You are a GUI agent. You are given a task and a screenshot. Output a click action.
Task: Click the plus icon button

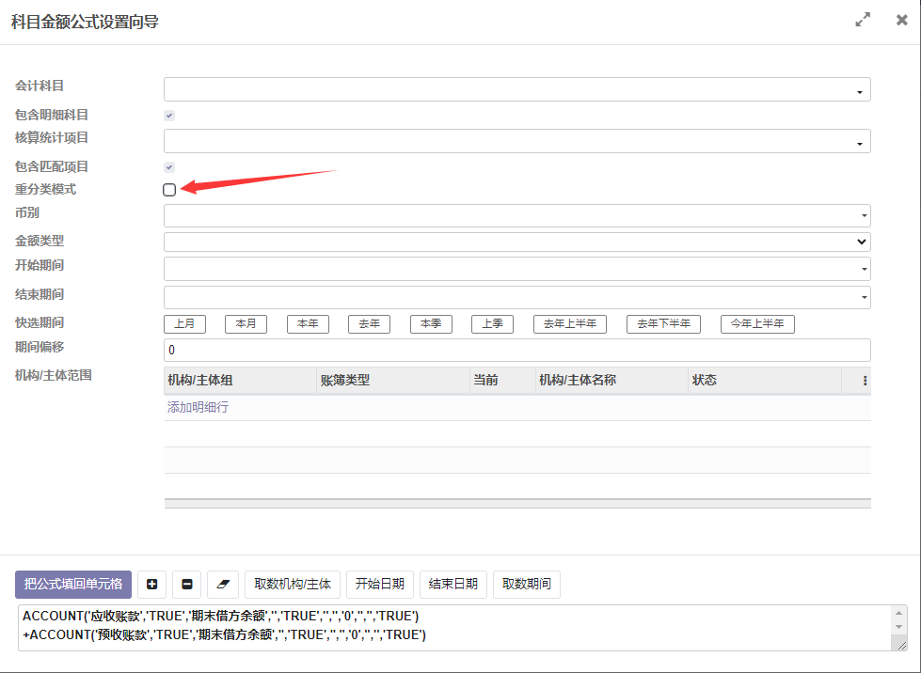[x=151, y=584]
